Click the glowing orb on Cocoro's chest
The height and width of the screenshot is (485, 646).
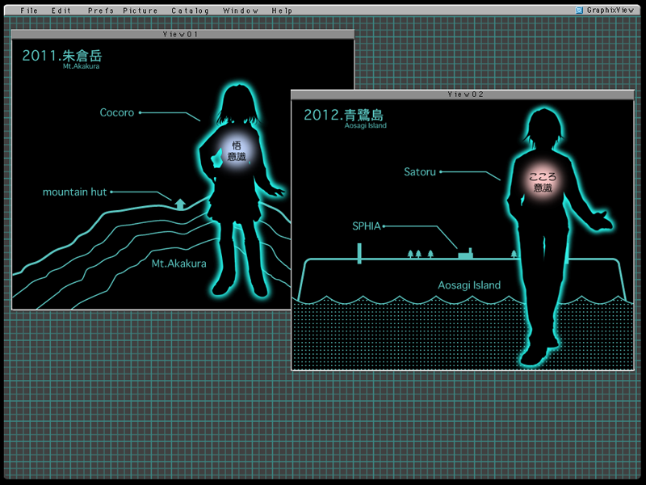[x=237, y=150]
